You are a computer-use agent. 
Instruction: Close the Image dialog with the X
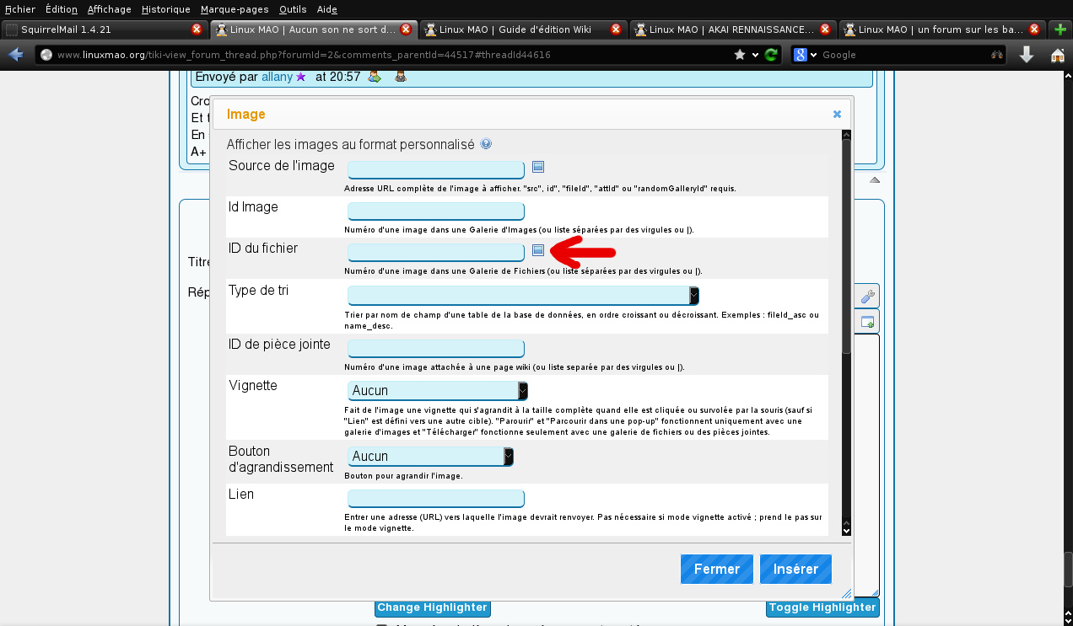click(837, 114)
